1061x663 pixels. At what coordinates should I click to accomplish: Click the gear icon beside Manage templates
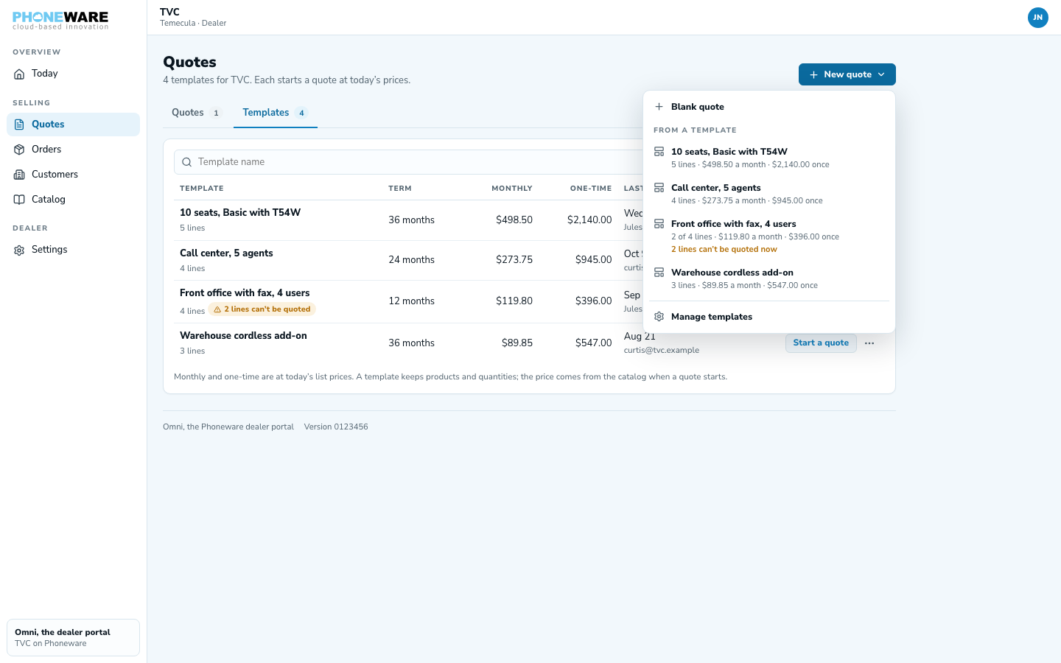[659, 317]
